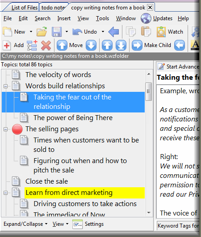Viewport: 201px width, 237px height.
Task: Click the New file icon
Action: coord(7,32)
